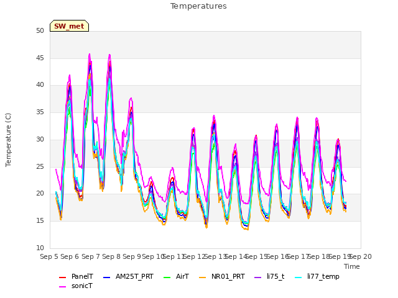This screenshot has width=398, height=298.
Task: Toggle the li77_temp legend entry
Action: click(317, 276)
